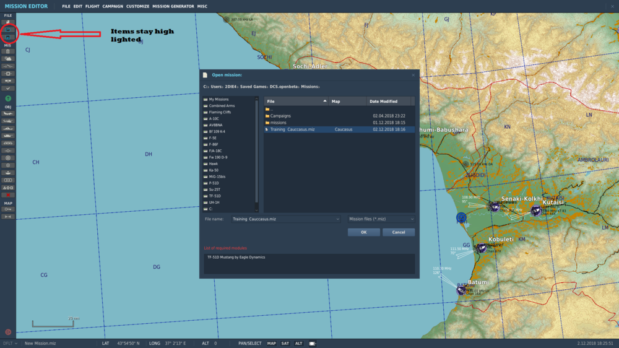Click the Open mission icon in the File section
The image size is (619, 348).
click(8, 30)
